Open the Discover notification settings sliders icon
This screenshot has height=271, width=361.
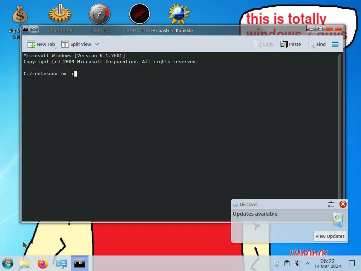tap(331, 204)
